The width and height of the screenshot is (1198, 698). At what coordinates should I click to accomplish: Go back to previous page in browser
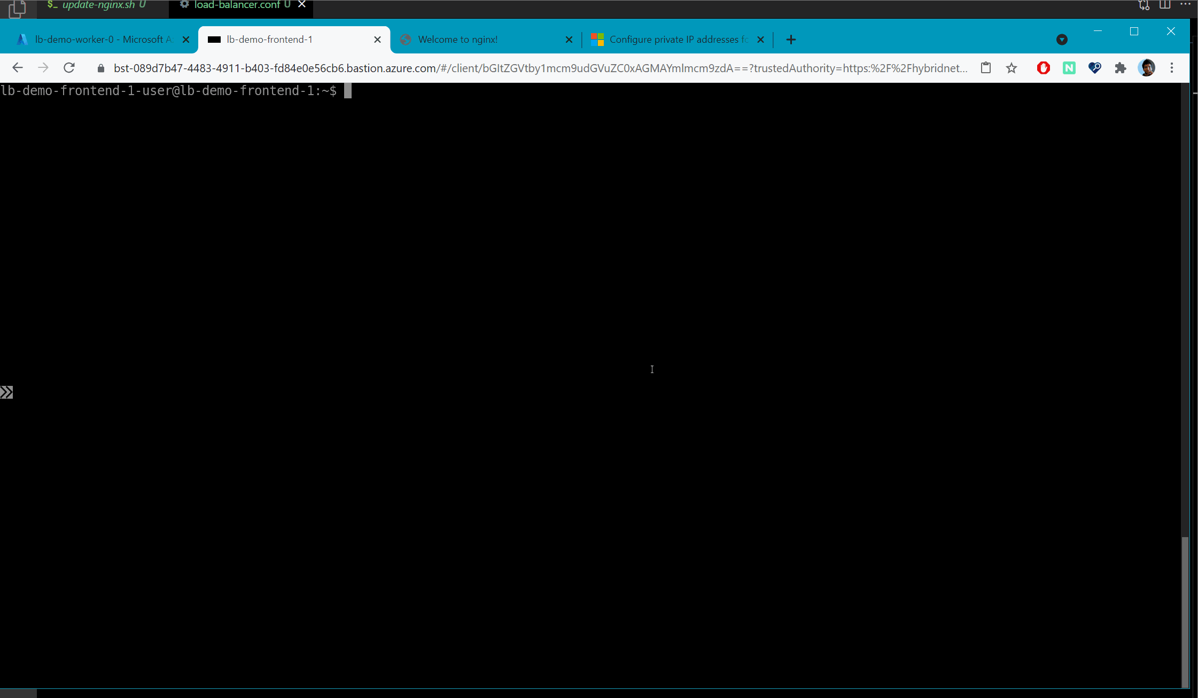[17, 68]
